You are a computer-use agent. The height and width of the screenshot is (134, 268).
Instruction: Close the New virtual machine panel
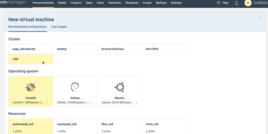tap(260, 17)
